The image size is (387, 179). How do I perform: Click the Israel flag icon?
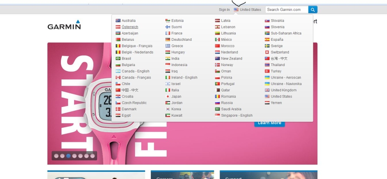click(x=168, y=84)
